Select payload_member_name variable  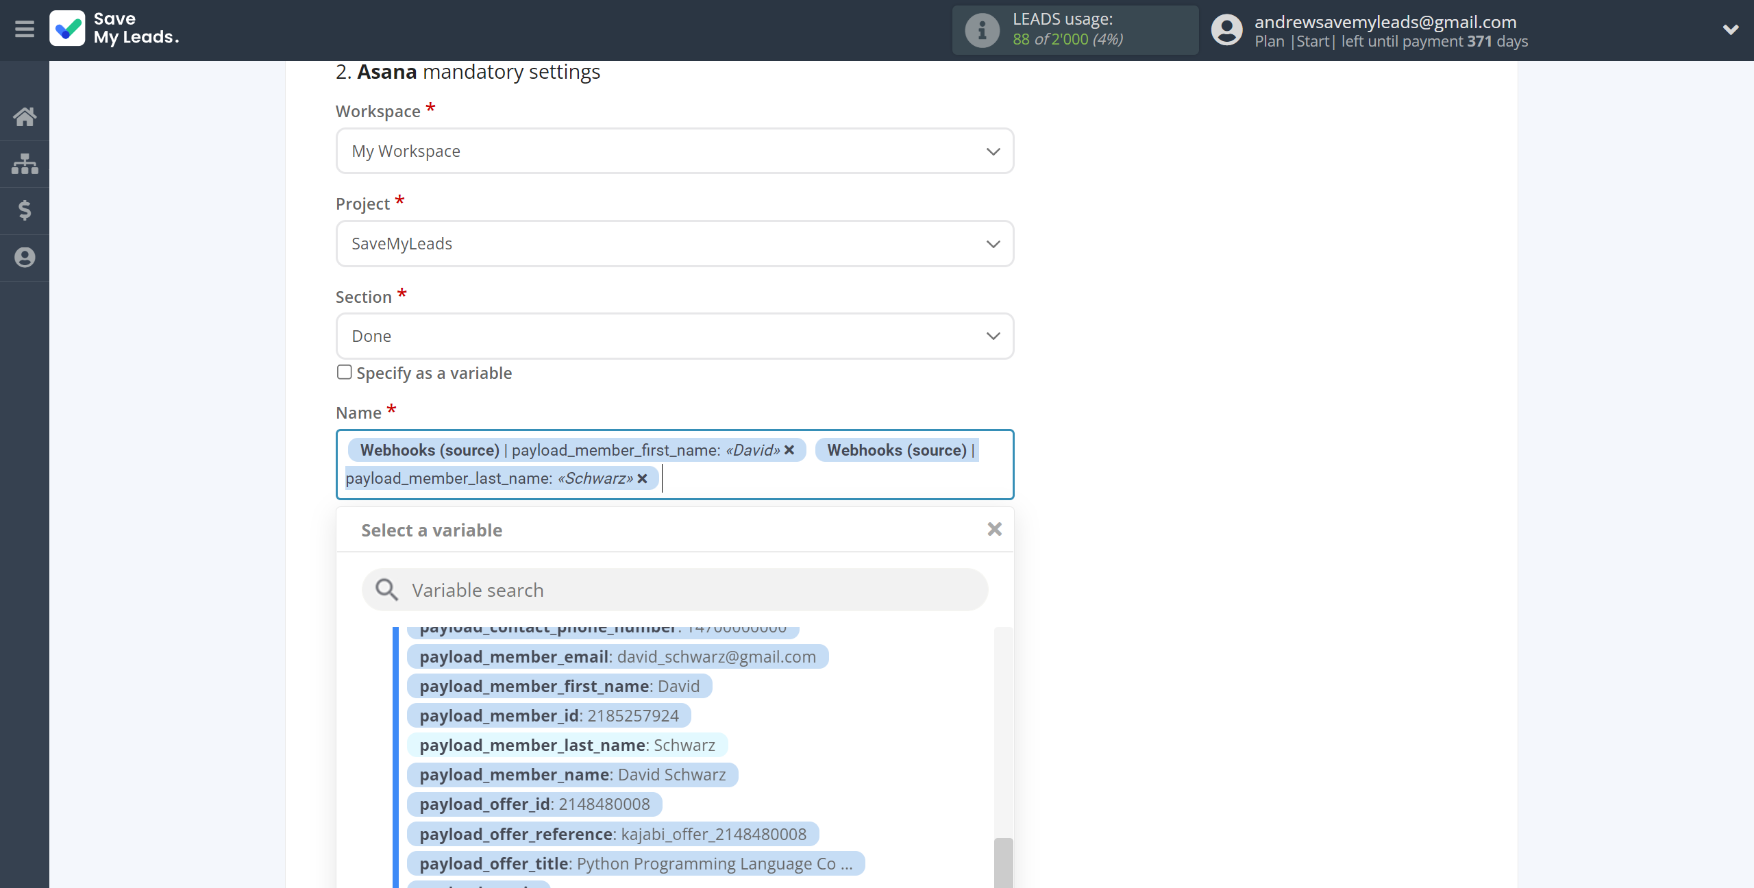tap(572, 774)
